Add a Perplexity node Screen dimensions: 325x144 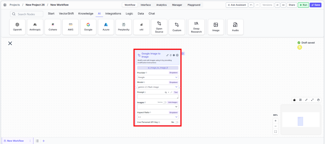124,27
